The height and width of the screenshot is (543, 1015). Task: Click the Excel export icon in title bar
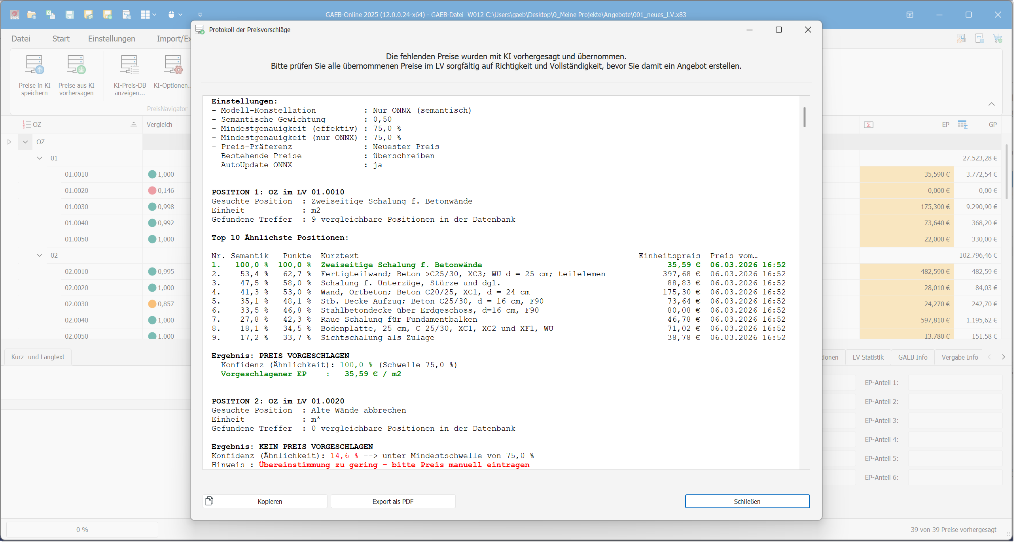(50, 15)
